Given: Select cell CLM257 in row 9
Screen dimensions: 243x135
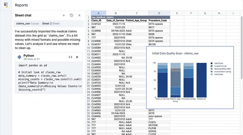Looking at the screenshot, I should [99, 45].
